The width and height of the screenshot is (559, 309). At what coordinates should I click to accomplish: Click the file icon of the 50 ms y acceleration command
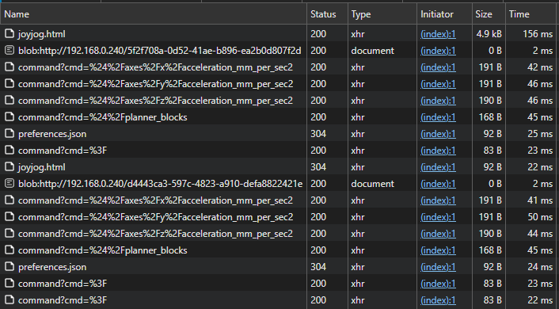click(x=10, y=217)
